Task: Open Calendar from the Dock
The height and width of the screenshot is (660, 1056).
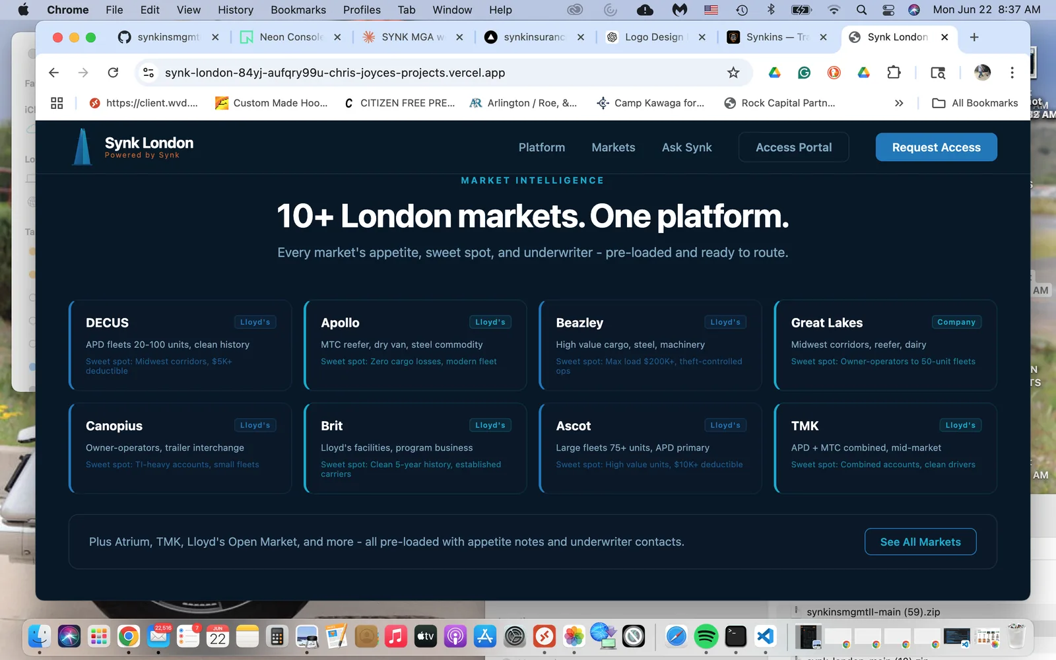Action: point(218,636)
